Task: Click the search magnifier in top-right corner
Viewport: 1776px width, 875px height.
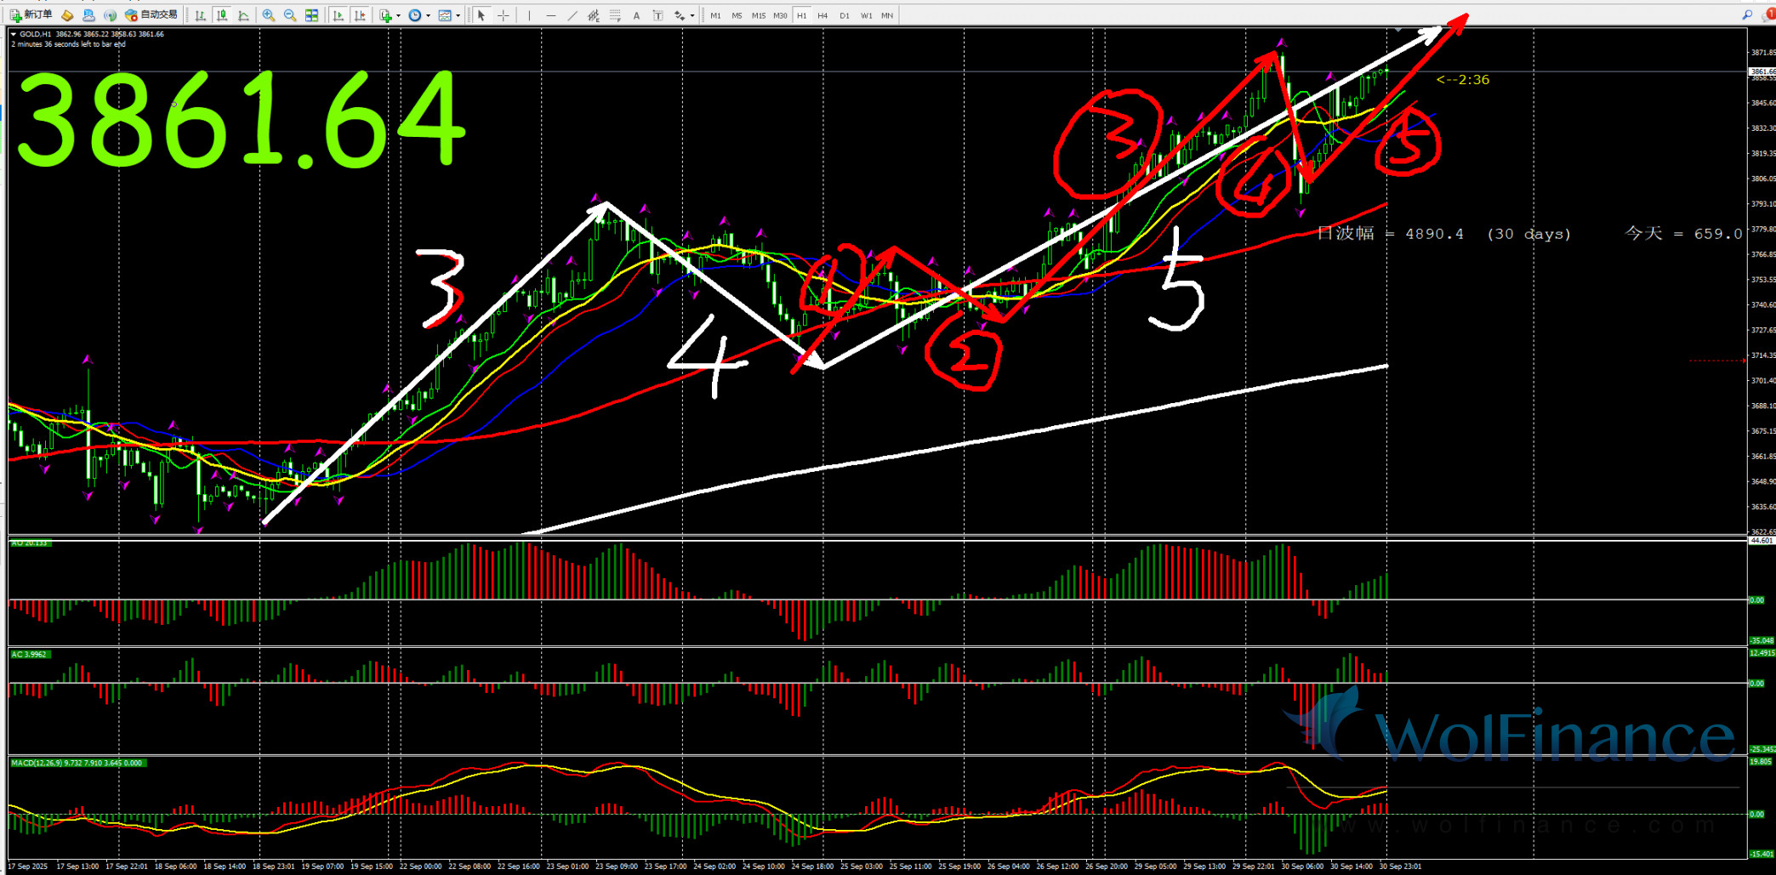Action: [x=1746, y=14]
